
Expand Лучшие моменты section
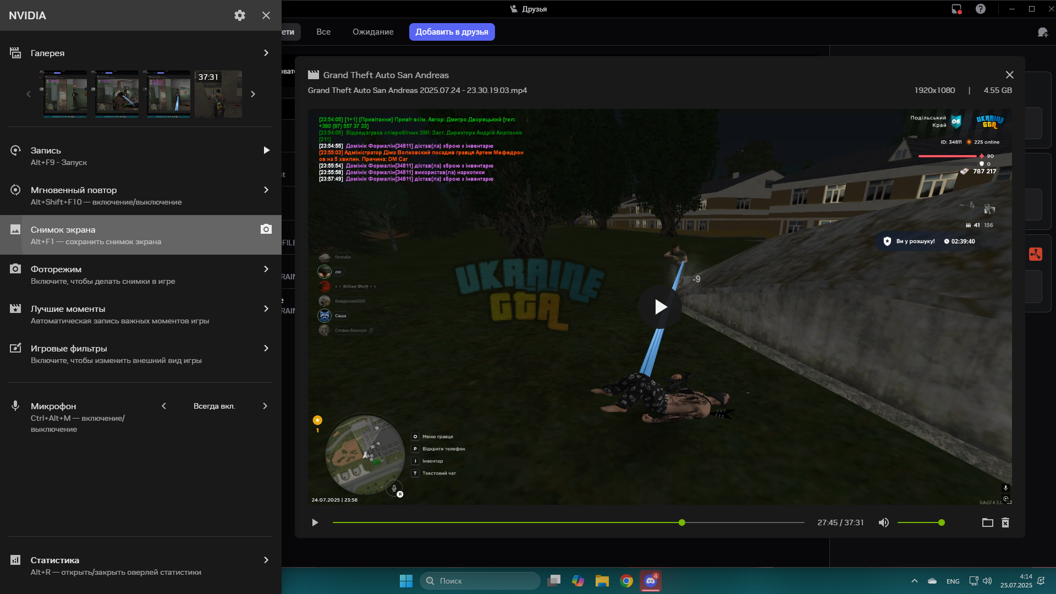[x=266, y=309]
